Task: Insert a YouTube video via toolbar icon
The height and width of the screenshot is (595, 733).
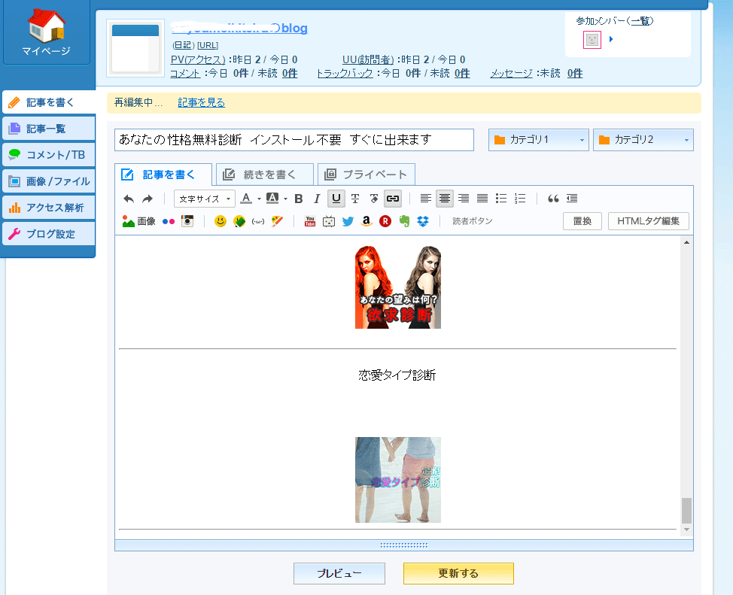Action: click(x=310, y=221)
